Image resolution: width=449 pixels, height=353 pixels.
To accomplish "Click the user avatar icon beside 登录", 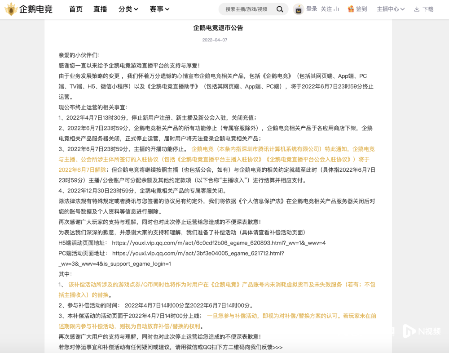I will tap(299, 9).
